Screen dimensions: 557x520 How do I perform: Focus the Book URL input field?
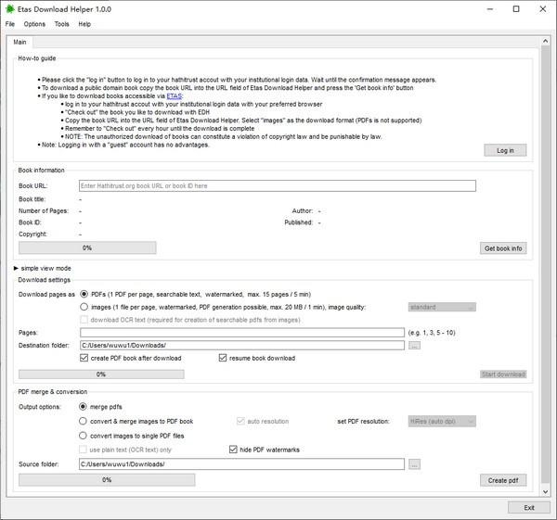click(x=277, y=186)
